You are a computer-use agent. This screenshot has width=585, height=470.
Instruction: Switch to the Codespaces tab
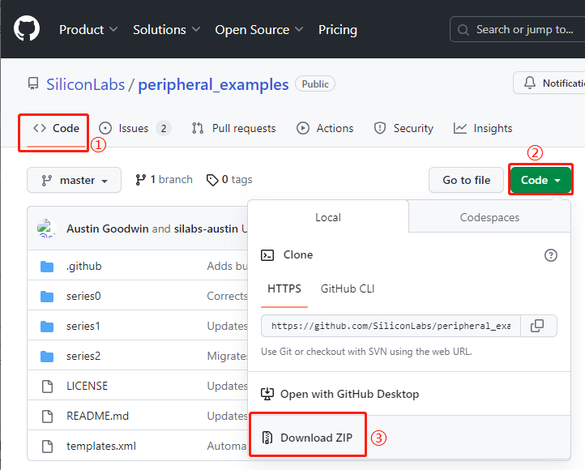pyautogui.click(x=489, y=217)
